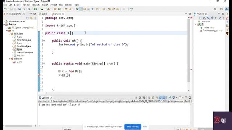
Task: Click the Open Perspective icon
Action: (221, 9)
